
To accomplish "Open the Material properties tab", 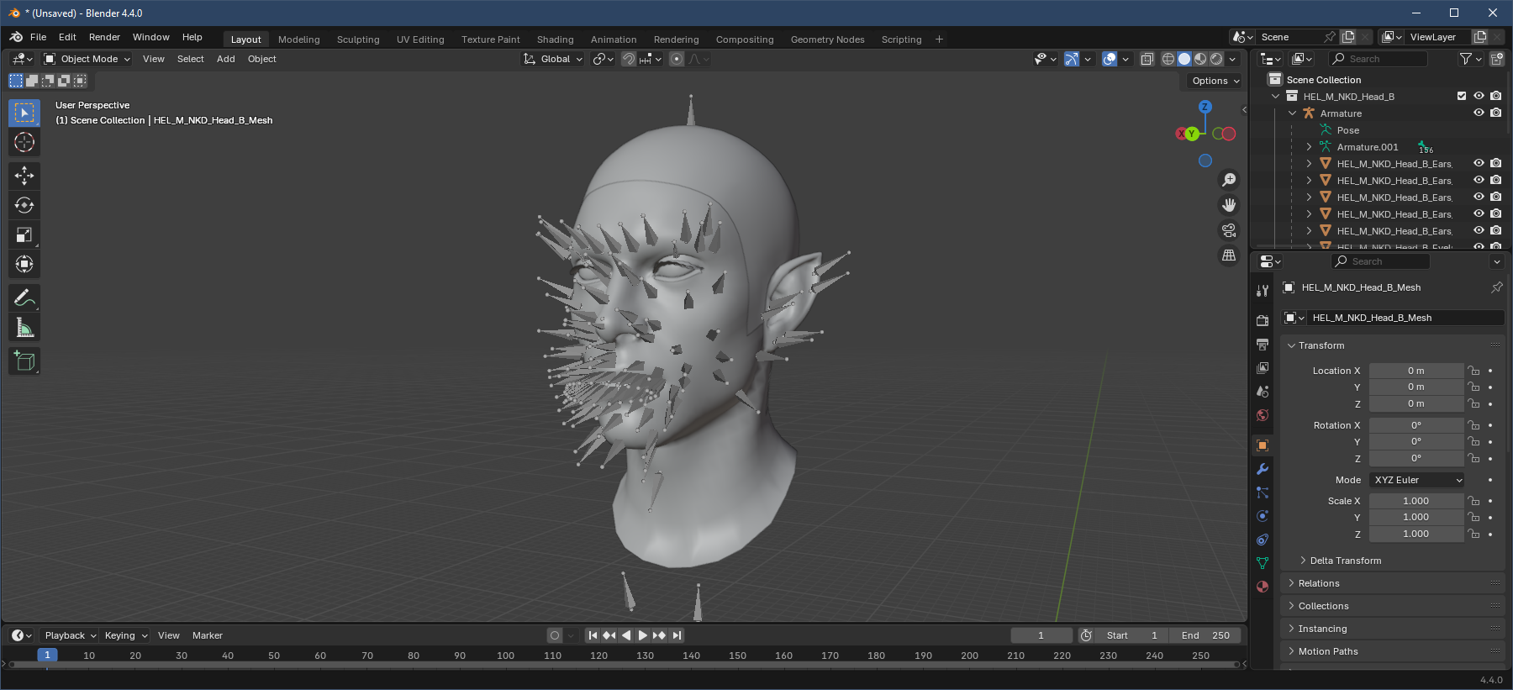I will (x=1263, y=587).
